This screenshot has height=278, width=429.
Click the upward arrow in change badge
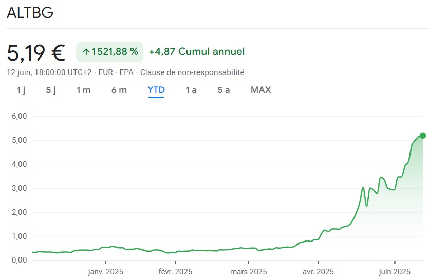86,52
